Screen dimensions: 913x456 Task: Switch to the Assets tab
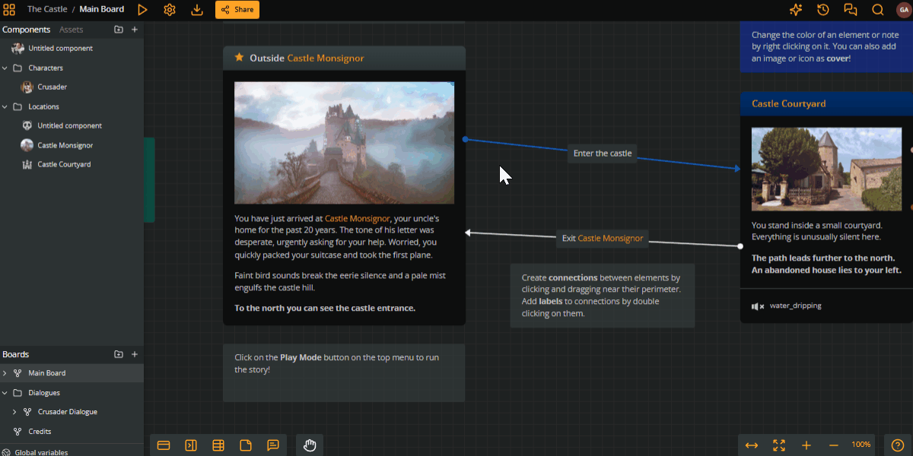pos(71,29)
